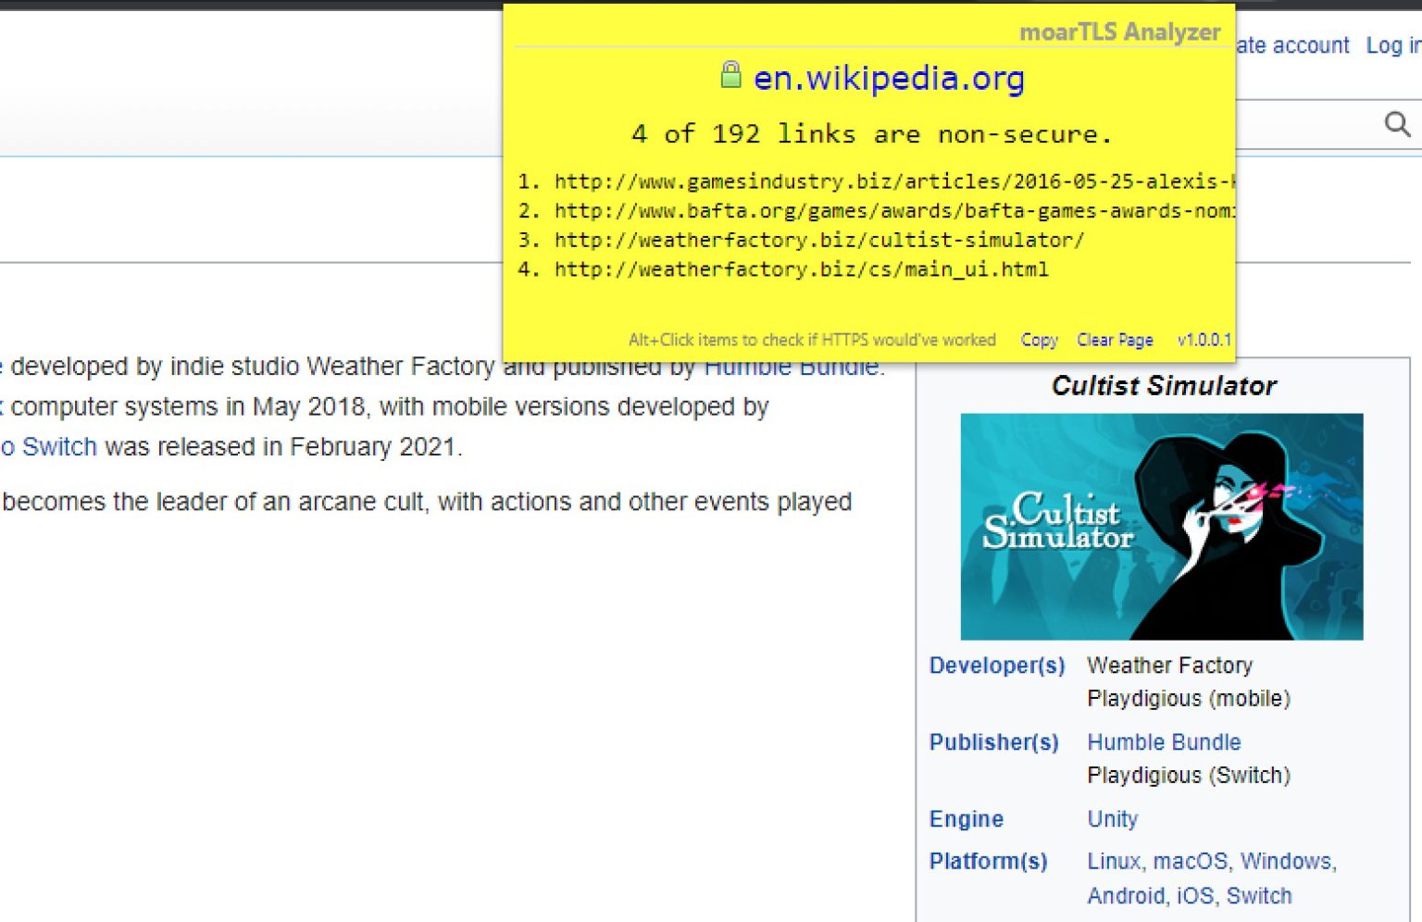Click the bafta.org non-secure link
This screenshot has height=922, width=1422.
point(893,211)
